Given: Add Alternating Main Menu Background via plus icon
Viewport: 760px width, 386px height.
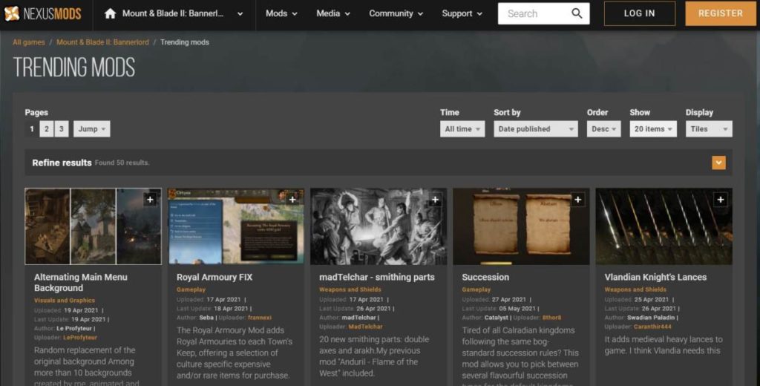Looking at the screenshot, I should pyautogui.click(x=150, y=199).
